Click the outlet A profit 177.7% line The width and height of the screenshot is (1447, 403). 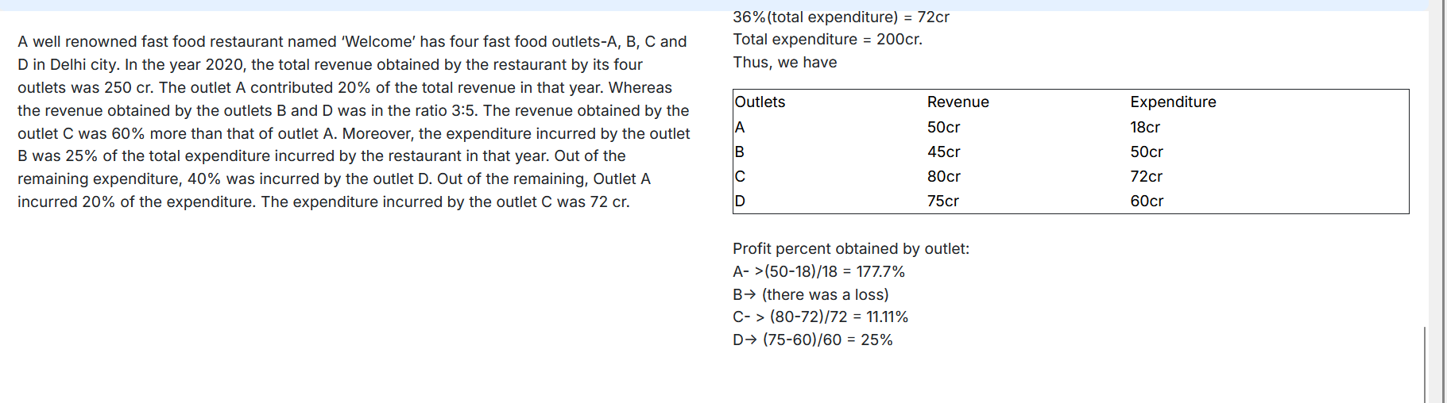click(x=818, y=271)
